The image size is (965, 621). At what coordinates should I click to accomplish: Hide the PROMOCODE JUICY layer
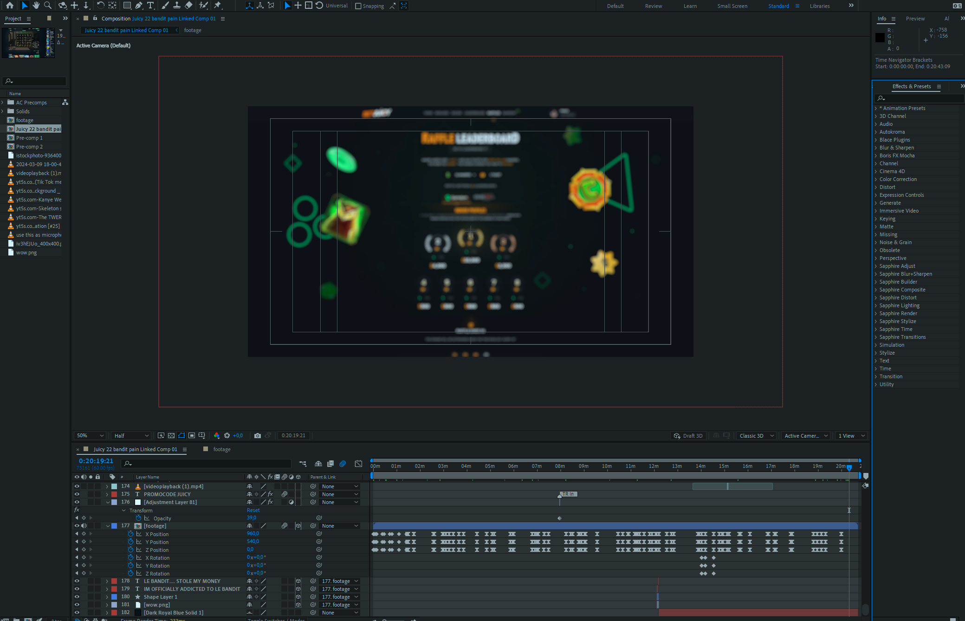coord(77,494)
